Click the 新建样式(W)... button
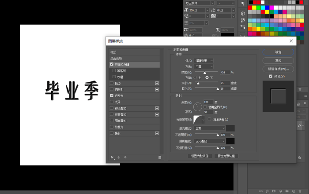 (278, 69)
